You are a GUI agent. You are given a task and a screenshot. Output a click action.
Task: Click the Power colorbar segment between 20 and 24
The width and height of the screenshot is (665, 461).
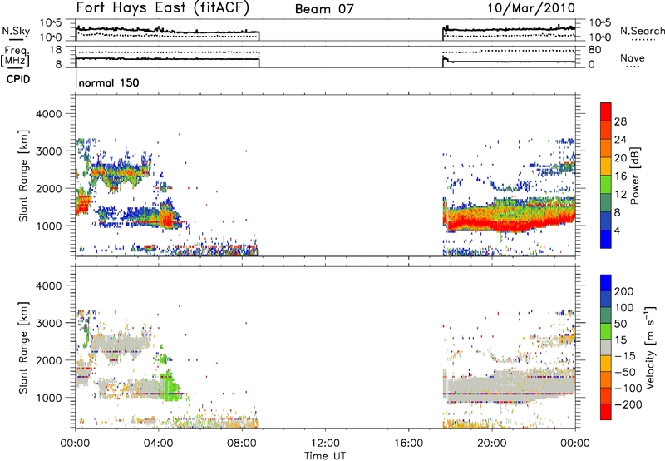click(x=606, y=148)
